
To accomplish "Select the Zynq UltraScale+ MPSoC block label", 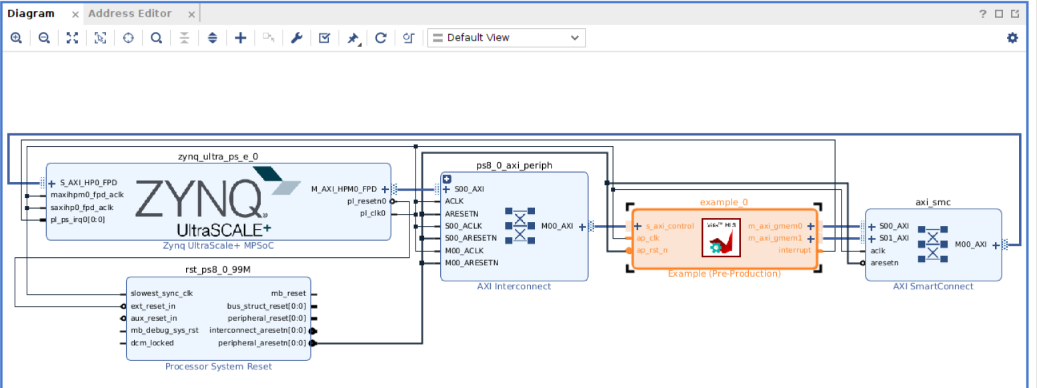I will coord(218,245).
